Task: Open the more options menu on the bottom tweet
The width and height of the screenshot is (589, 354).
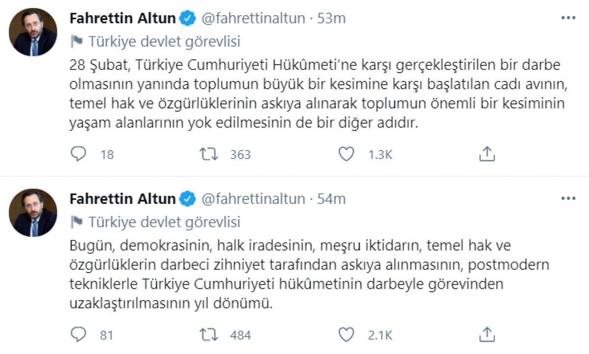Action: (569, 198)
